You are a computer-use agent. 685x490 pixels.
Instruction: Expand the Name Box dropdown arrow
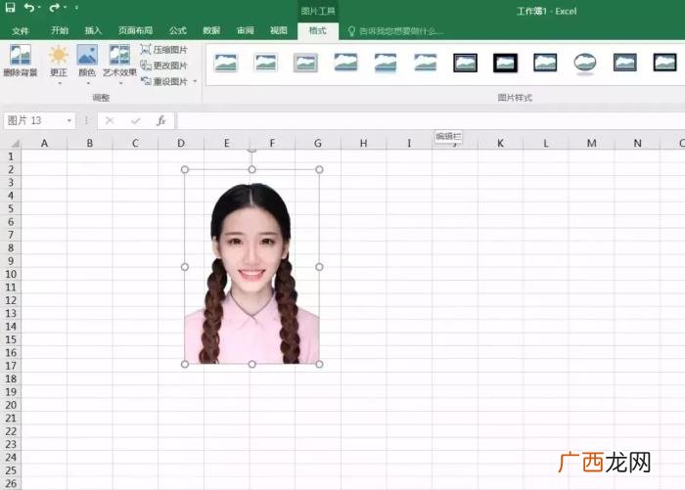69,120
